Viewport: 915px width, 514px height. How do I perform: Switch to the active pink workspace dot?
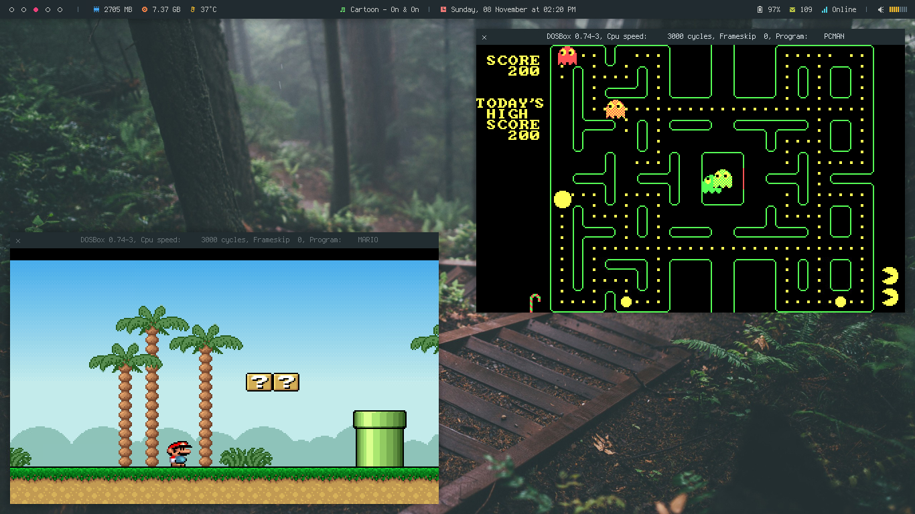click(x=36, y=10)
